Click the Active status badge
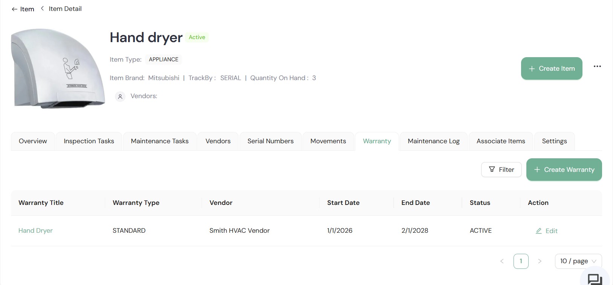This screenshot has width=613, height=285. (x=197, y=37)
